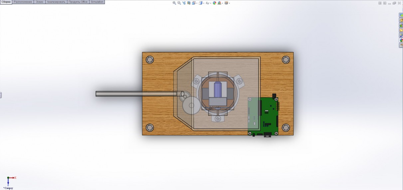The height and width of the screenshot is (190, 403).
Task: Open View Orientation dropdown arrow
Action: click(x=197, y=3)
